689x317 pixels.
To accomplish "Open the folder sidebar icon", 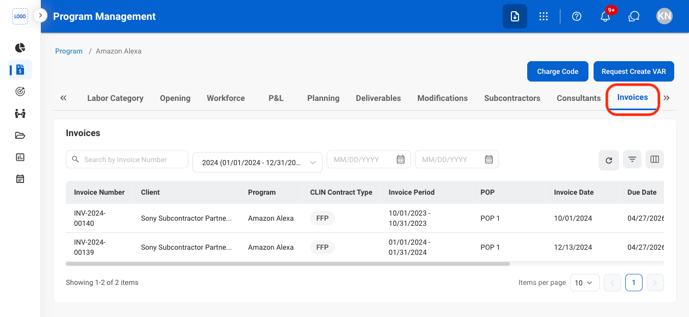I will (20, 136).
